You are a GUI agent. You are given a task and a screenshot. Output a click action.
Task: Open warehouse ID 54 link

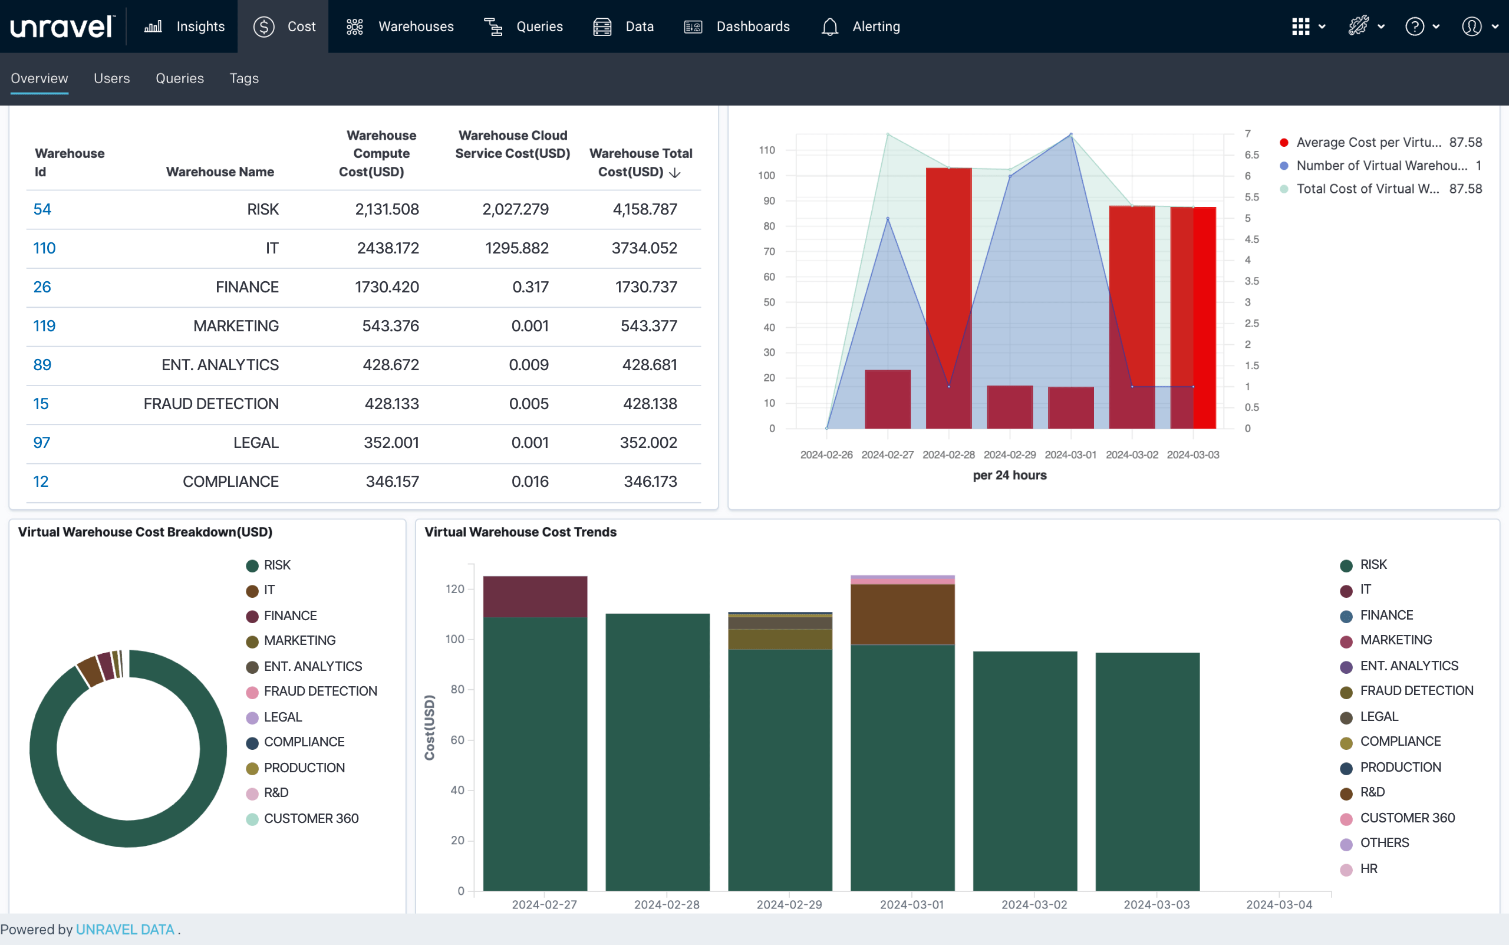point(42,209)
